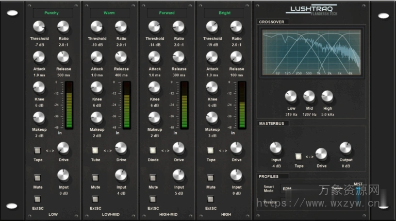Click the LOW band Input knob
Screen dimensions: 396x221
click(63, 175)
